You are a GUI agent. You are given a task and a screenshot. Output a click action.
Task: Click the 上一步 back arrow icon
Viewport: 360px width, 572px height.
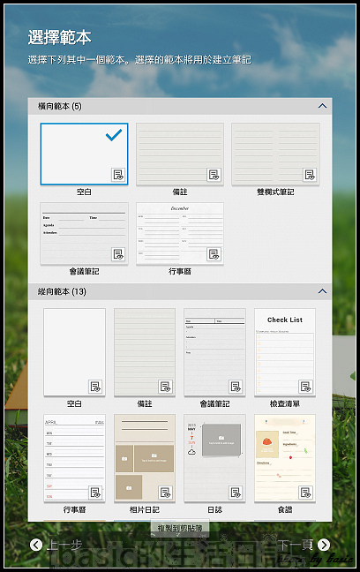coord(36,545)
